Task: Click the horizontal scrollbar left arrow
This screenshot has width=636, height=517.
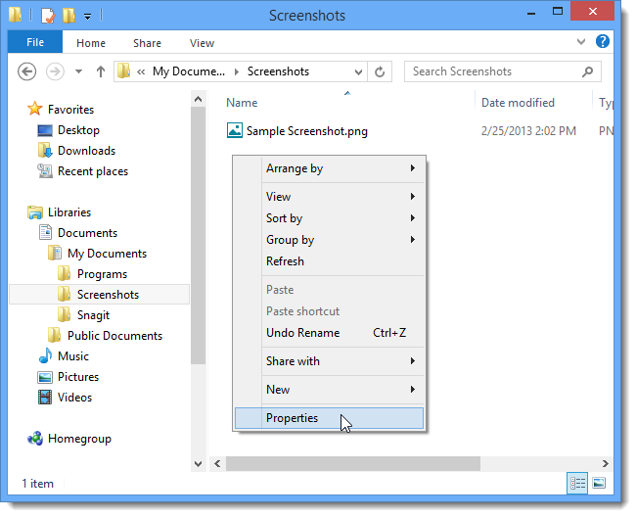Action: (217, 463)
